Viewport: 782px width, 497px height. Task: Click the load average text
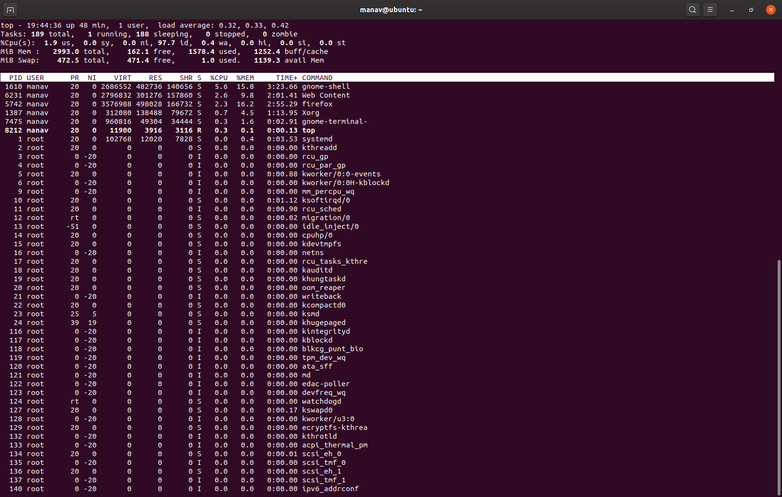pos(222,25)
